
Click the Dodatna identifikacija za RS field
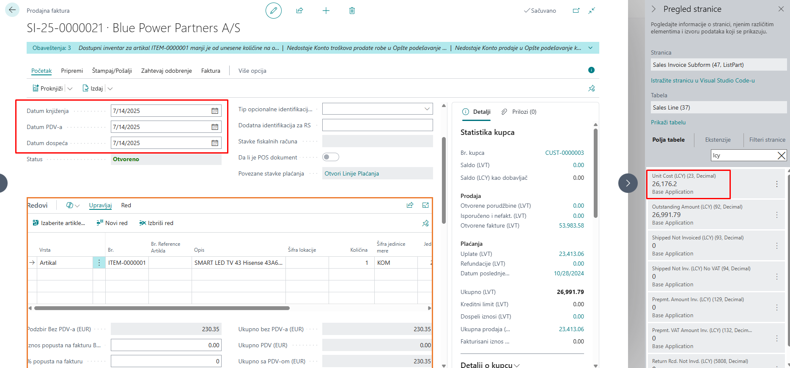pyautogui.click(x=377, y=125)
